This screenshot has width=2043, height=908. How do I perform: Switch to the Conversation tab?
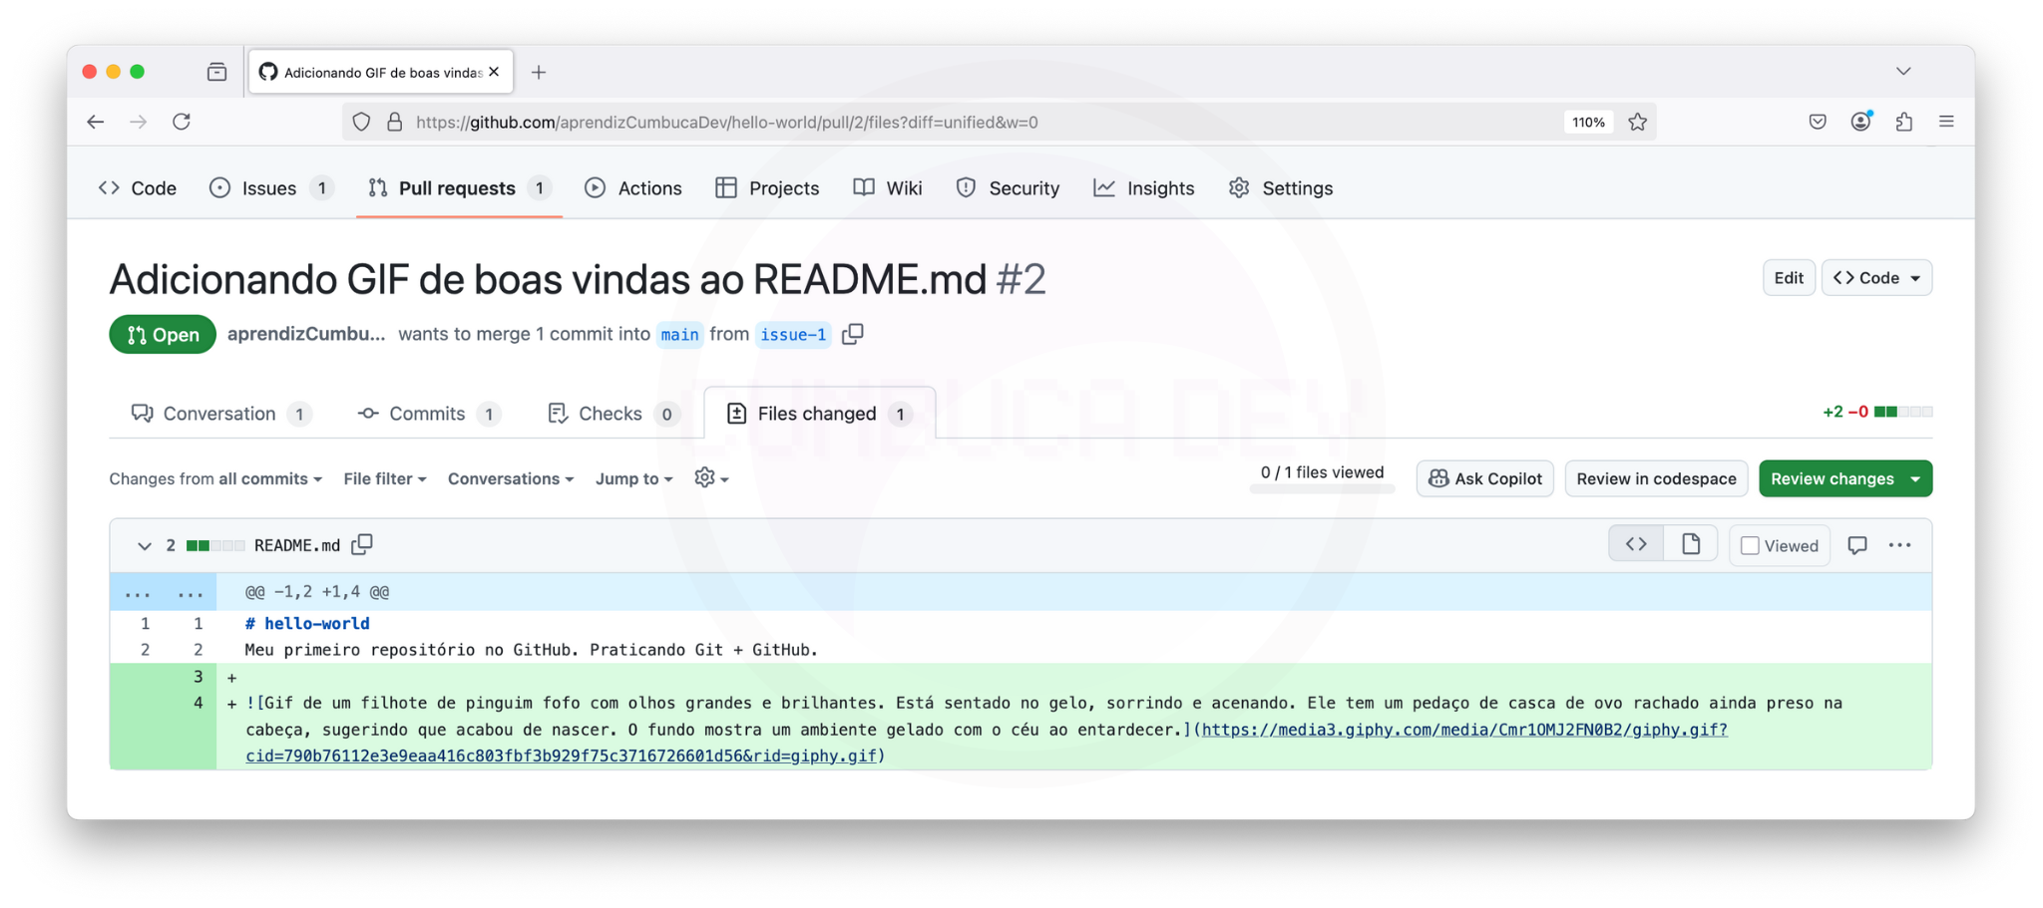tap(219, 414)
